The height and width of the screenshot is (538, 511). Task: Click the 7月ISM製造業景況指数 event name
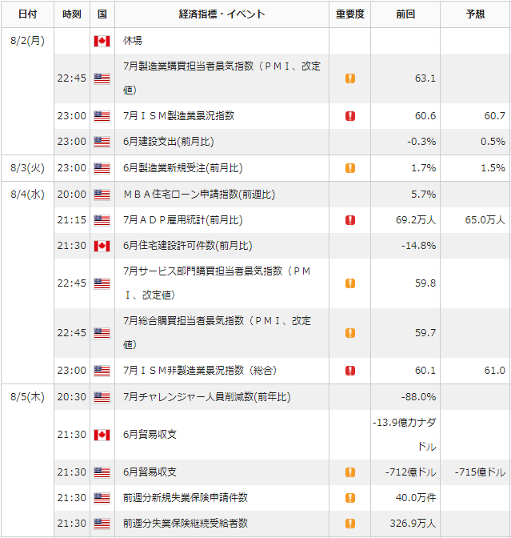click(179, 116)
